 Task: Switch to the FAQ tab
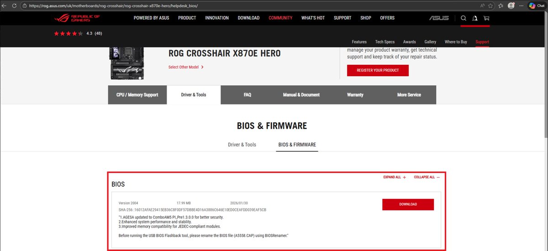[248, 95]
